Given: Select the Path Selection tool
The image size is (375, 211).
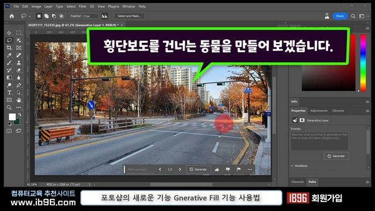Looking at the screenshot, I should coord(19,93).
